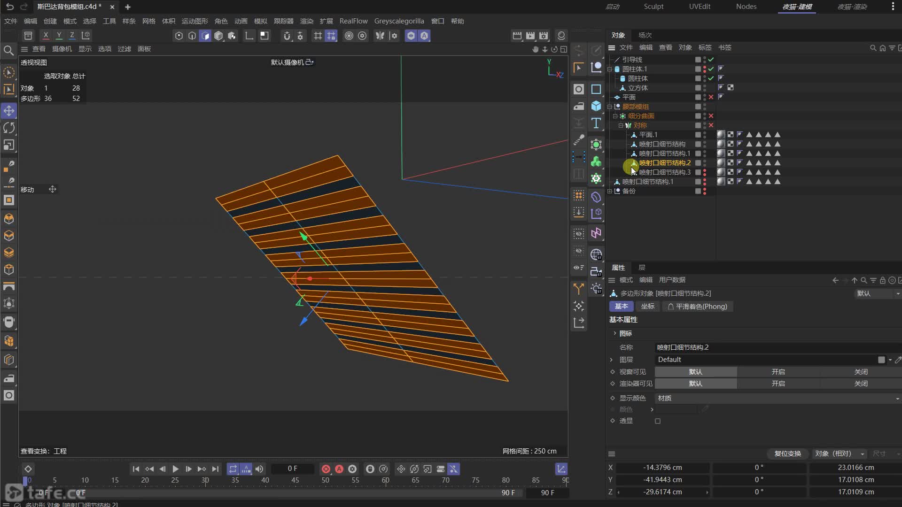Set 视窗可见 to 关闭
This screenshot has height=507, width=902.
861,372
